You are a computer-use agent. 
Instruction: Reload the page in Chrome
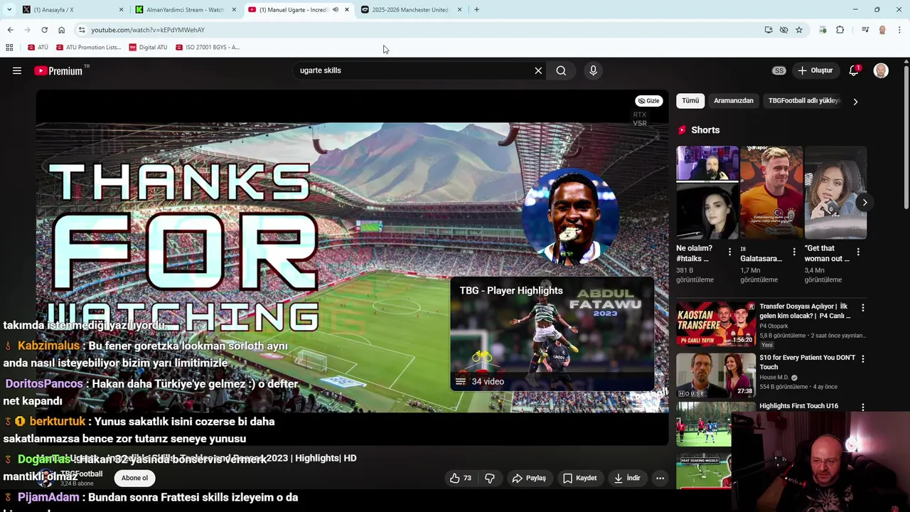(x=44, y=30)
